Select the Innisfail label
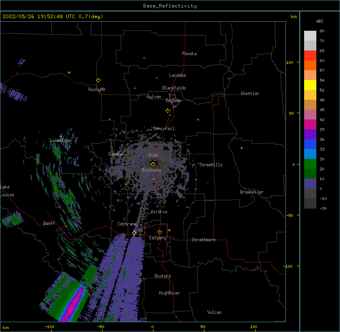Image resolution: width=340 pixels, height=332 pixels. [164, 129]
